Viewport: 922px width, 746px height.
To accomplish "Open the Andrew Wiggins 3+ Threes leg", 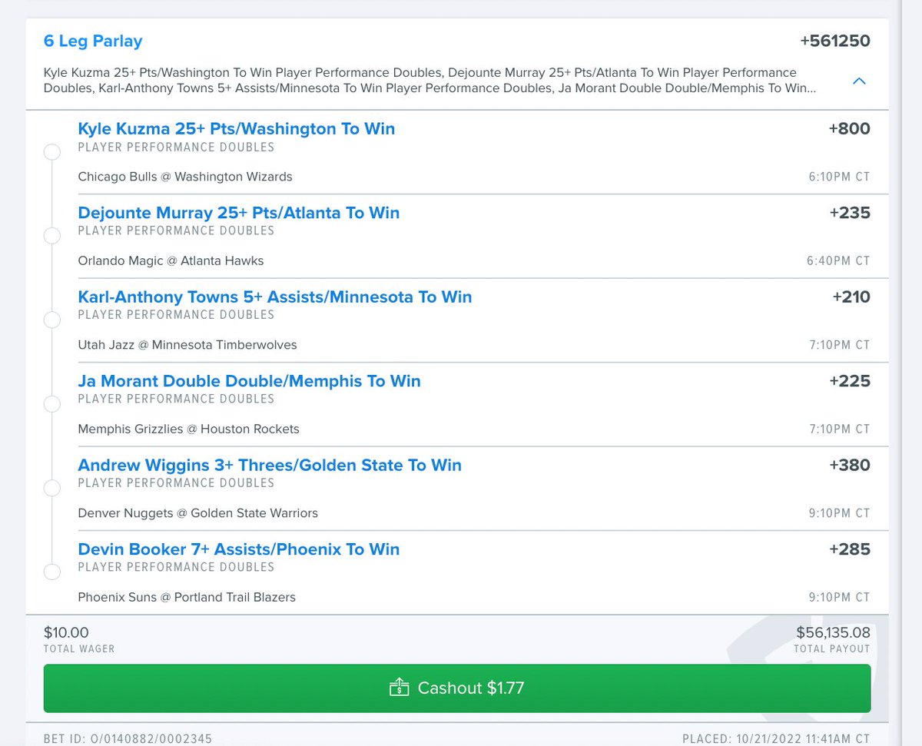I will pyautogui.click(x=270, y=465).
